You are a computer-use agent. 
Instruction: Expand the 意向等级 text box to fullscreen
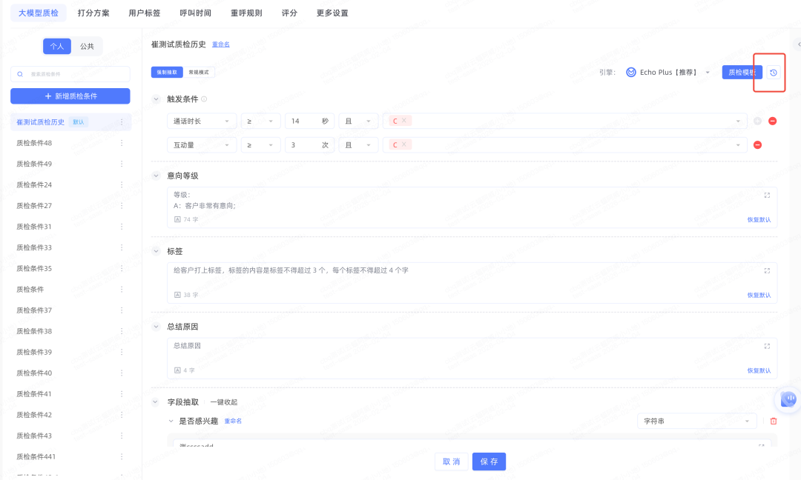click(767, 196)
